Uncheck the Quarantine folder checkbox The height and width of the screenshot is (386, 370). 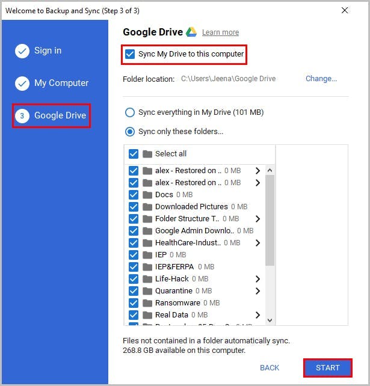tap(134, 291)
